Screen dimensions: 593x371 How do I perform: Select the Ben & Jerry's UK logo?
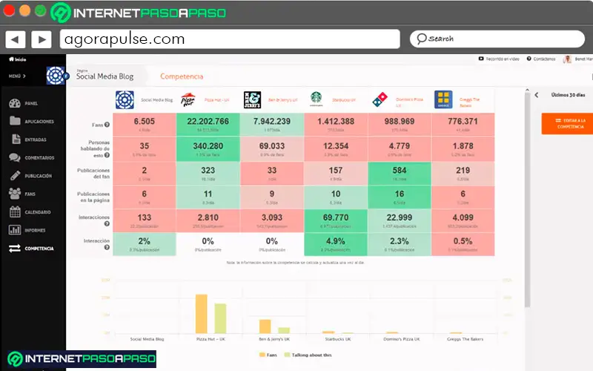[252, 100]
